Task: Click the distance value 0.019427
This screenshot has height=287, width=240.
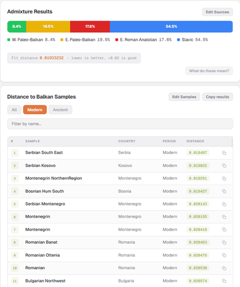Action: click(x=198, y=191)
